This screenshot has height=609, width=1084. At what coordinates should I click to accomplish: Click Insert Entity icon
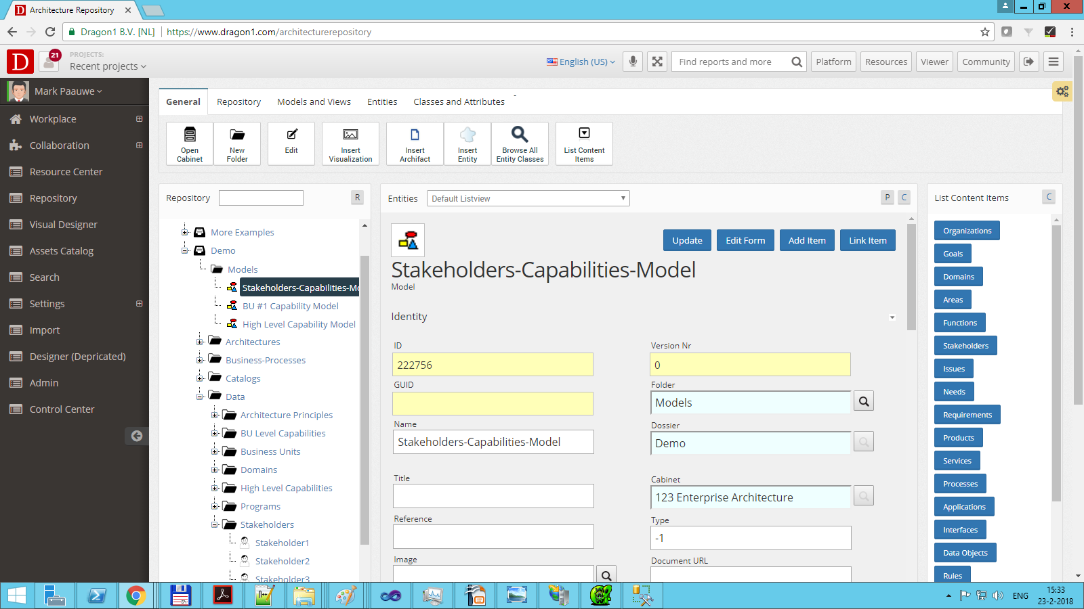click(x=467, y=143)
